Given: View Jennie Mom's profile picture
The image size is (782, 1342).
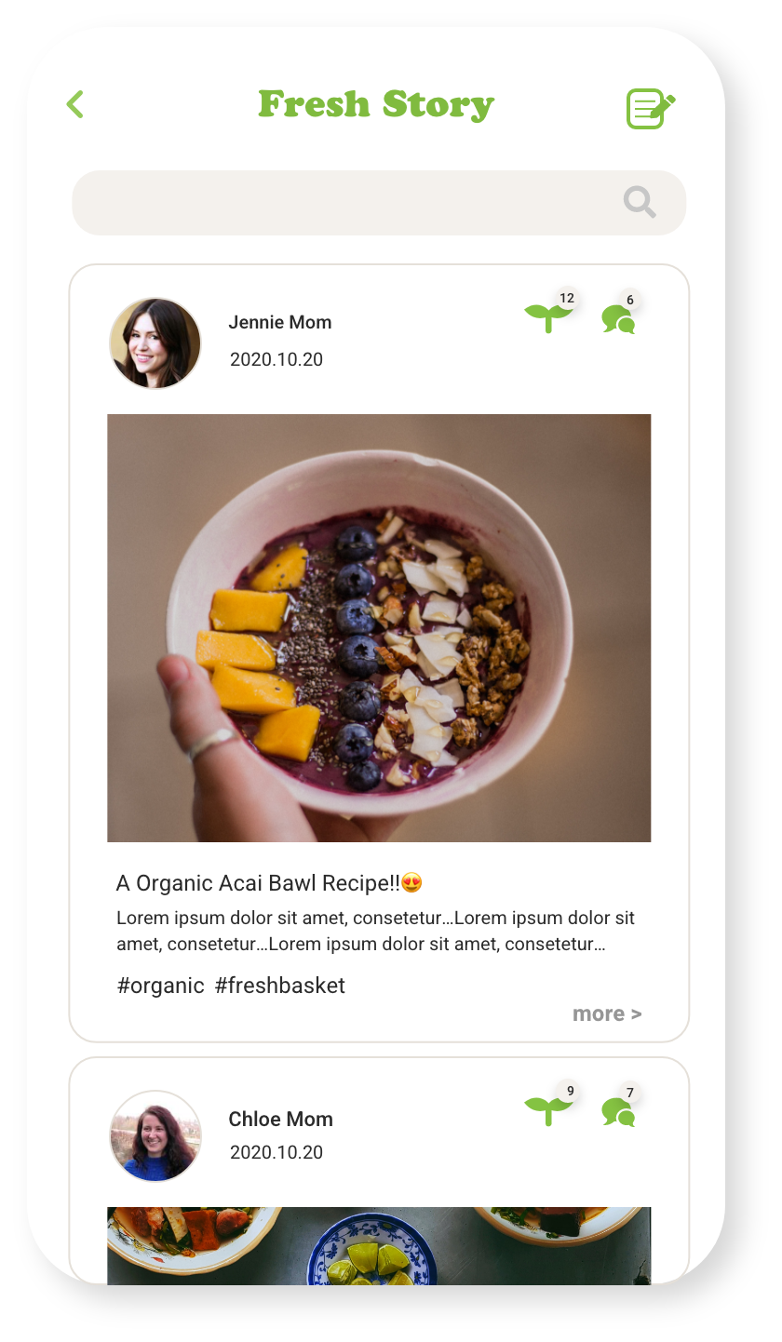Looking at the screenshot, I should [x=155, y=343].
